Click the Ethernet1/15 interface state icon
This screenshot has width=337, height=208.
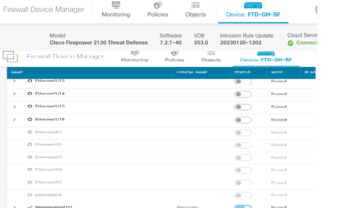(x=30, y=106)
